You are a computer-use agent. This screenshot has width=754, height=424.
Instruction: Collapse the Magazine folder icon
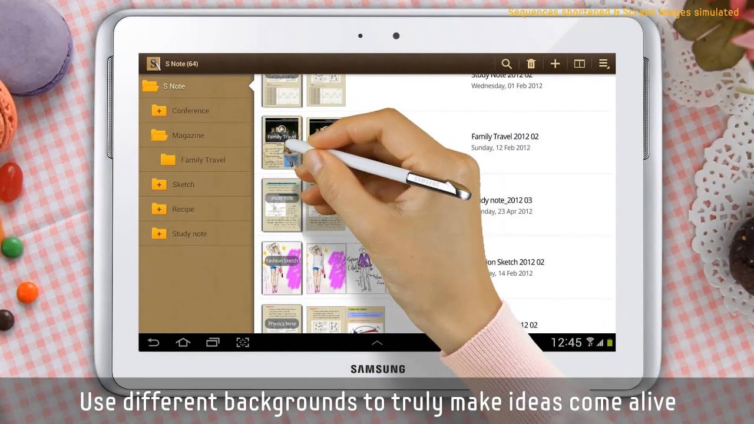point(159,135)
